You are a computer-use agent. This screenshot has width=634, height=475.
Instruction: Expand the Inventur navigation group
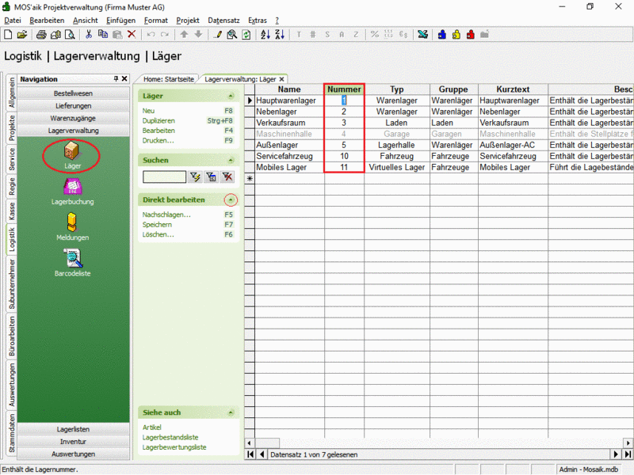click(x=73, y=442)
